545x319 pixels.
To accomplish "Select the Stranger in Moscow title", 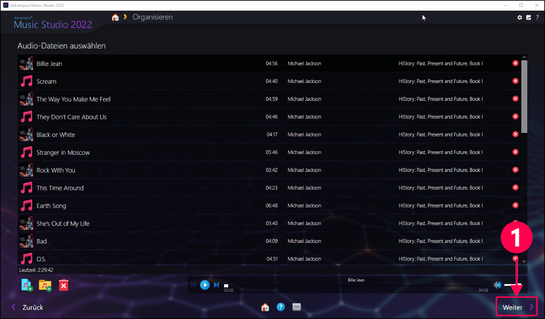I will [63, 153].
